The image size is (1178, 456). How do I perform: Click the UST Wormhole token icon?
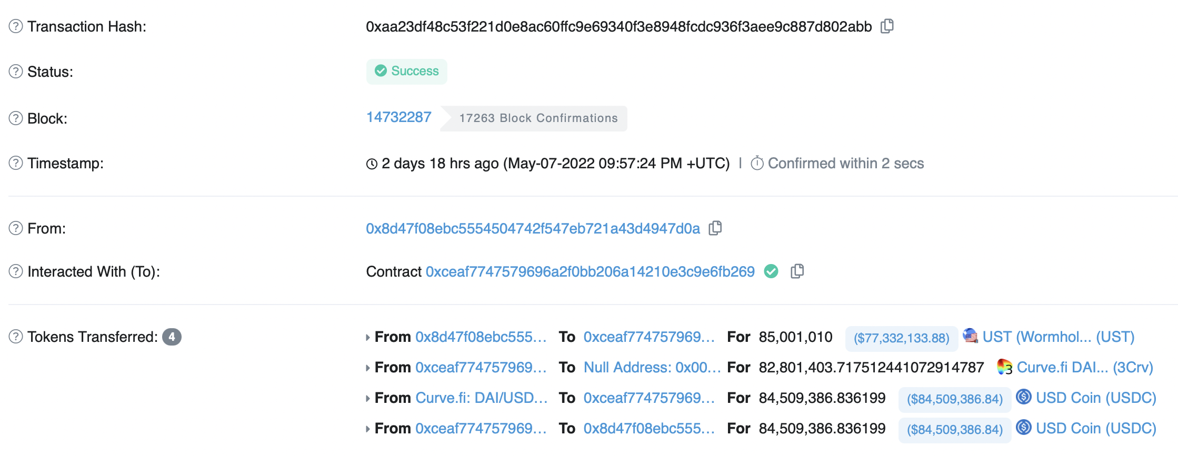pyautogui.click(x=970, y=336)
